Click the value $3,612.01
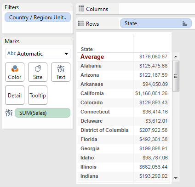Screen dimensions: 195x187 156,121
